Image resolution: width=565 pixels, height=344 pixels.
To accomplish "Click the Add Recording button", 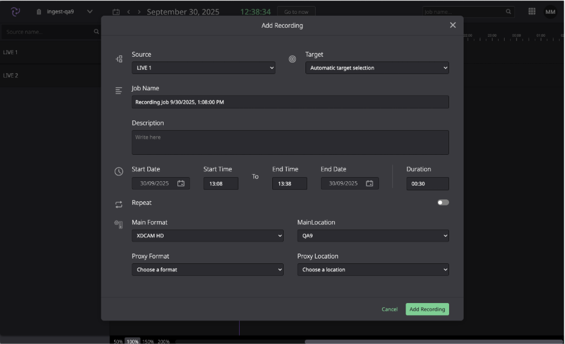I will coord(427,309).
